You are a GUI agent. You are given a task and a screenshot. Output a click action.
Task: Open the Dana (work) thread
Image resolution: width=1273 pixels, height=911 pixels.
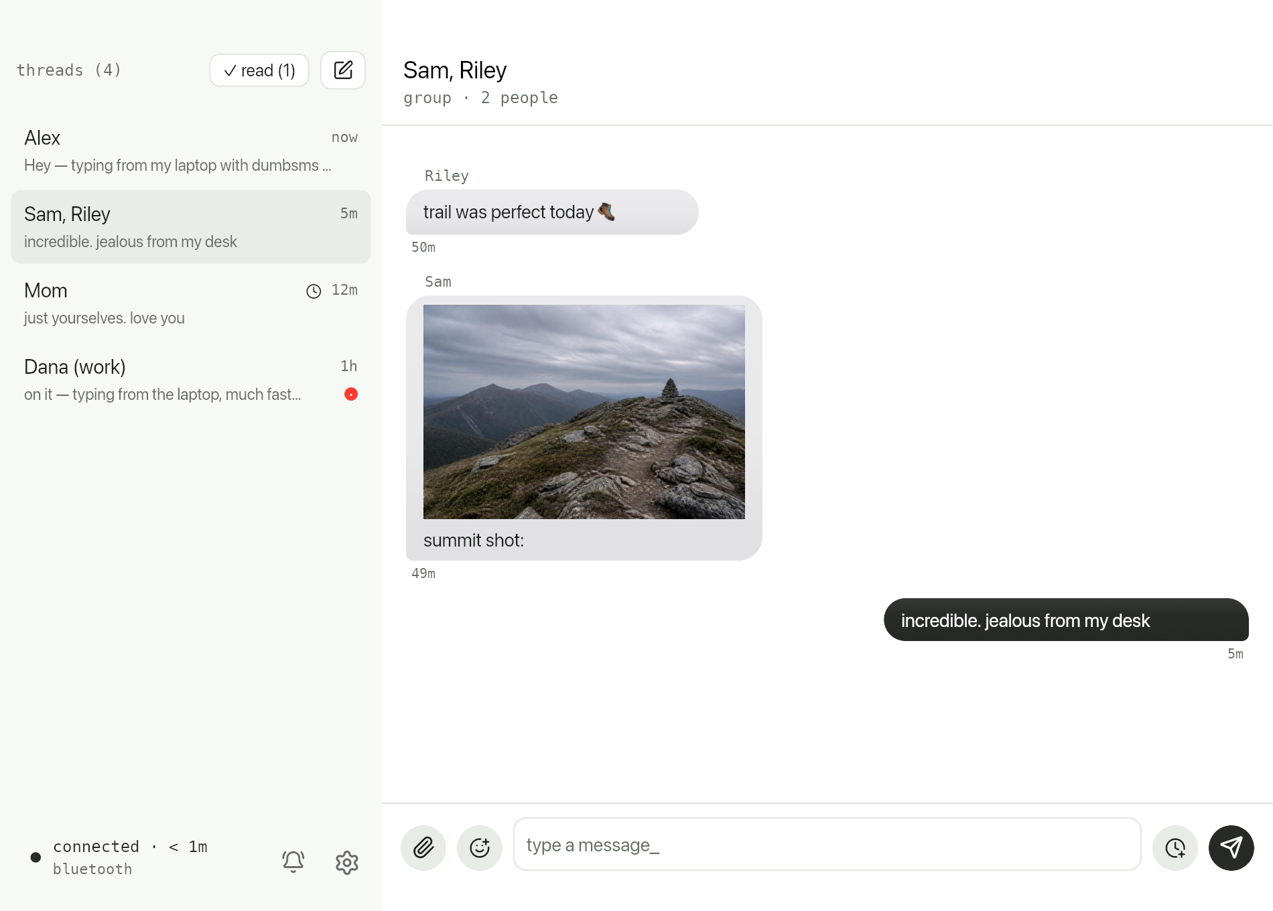point(191,380)
